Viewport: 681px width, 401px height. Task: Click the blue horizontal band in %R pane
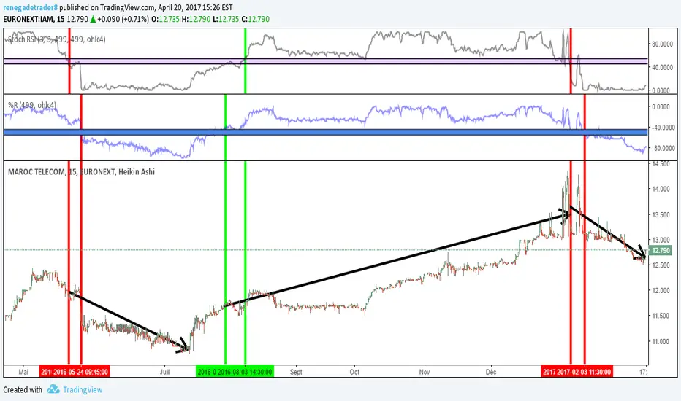(x=325, y=132)
